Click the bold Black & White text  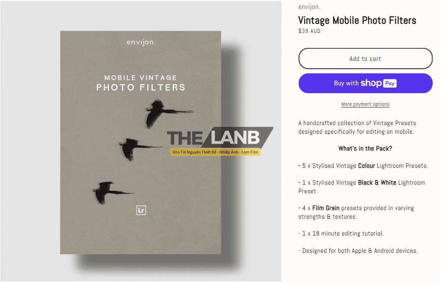(x=377, y=182)
